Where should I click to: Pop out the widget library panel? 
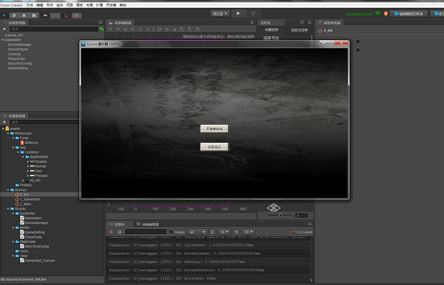(x=302, y=23)
